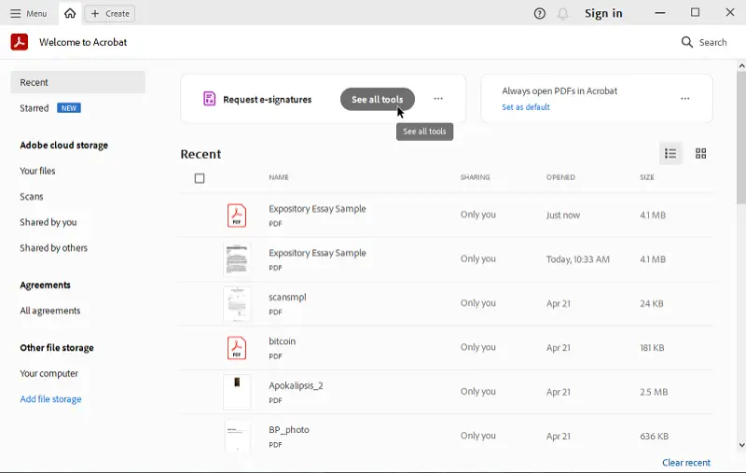Click the Create button
This screenshot has width=746, height=473.
110,13
